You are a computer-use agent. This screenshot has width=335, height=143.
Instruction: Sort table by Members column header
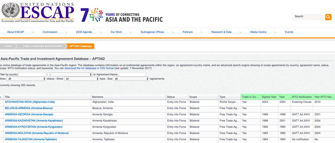point(128,97)
